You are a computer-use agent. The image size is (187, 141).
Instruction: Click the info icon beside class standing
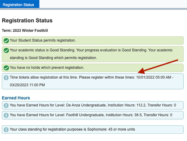click(6, 130)
